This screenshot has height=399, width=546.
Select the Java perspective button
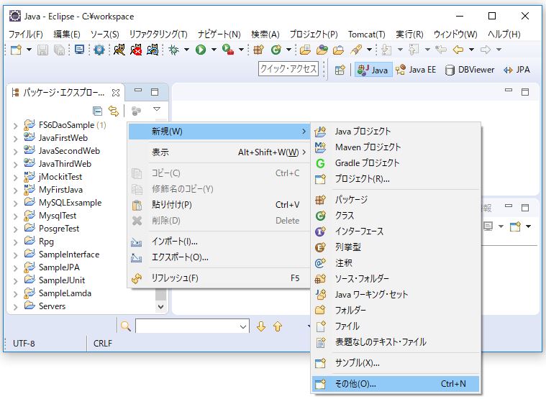coord(373,70)
